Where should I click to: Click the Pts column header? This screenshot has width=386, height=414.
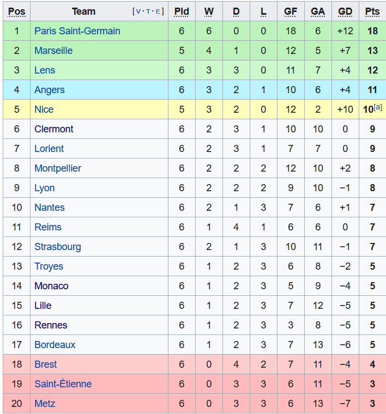coord(372,11)
